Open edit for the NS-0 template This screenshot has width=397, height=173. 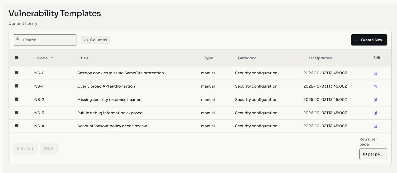coord(375,73)
